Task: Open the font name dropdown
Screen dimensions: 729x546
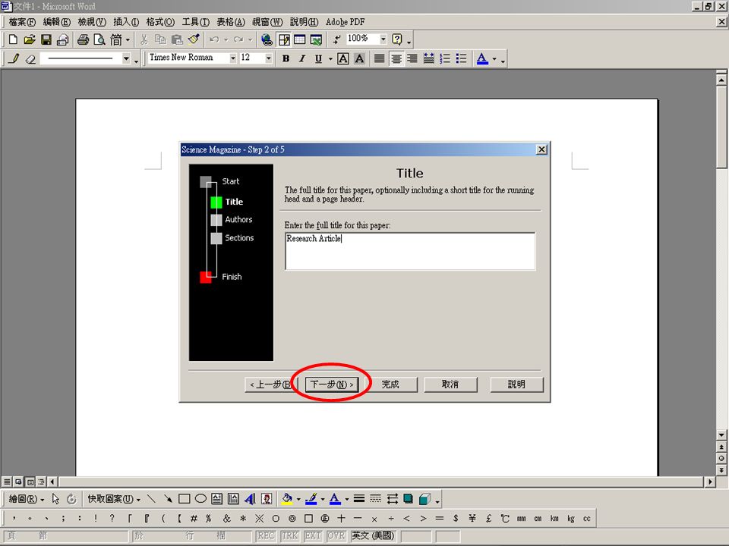Action: 232,58
